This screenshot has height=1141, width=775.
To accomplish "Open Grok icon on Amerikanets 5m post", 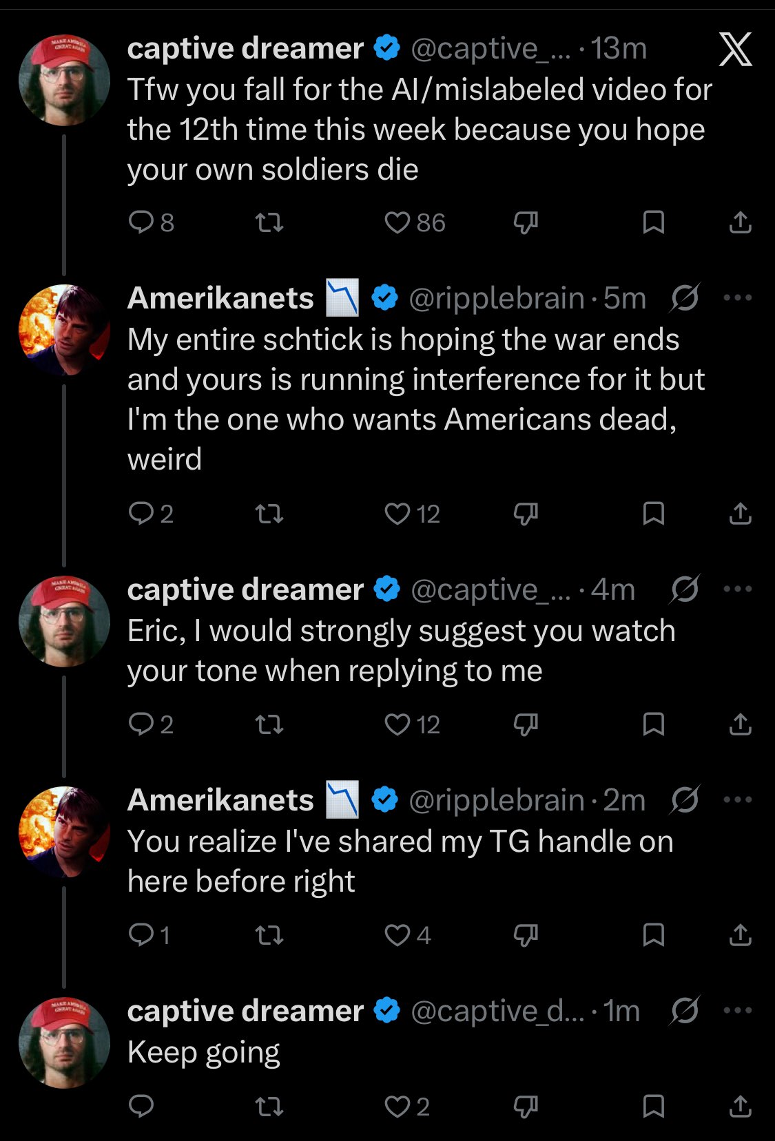I will pyautogui.click(x=685, y=298).
